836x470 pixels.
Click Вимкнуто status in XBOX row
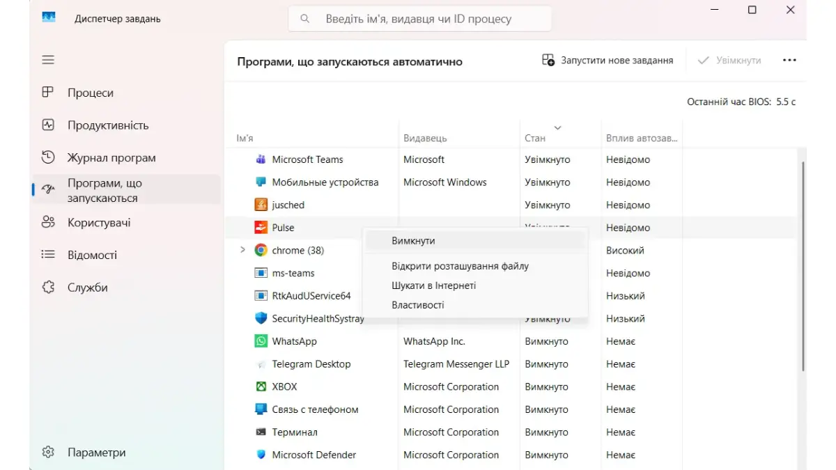point(546,386)
